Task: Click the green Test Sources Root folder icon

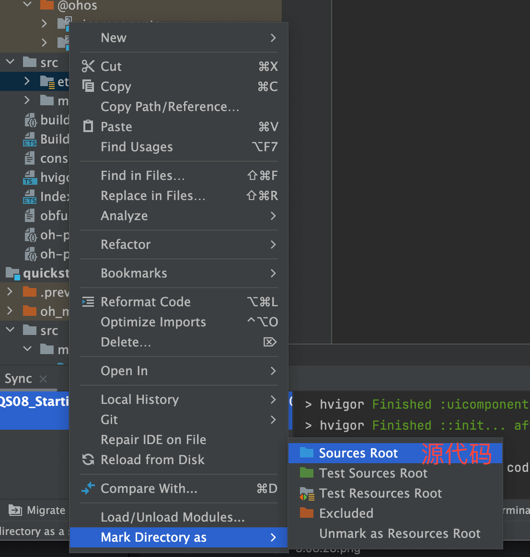Action: [306, 473]
